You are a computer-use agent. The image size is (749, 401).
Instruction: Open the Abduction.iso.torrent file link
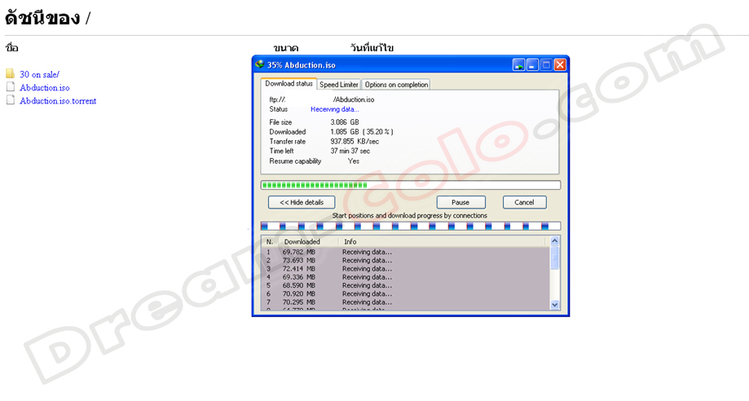click(58, 101)
